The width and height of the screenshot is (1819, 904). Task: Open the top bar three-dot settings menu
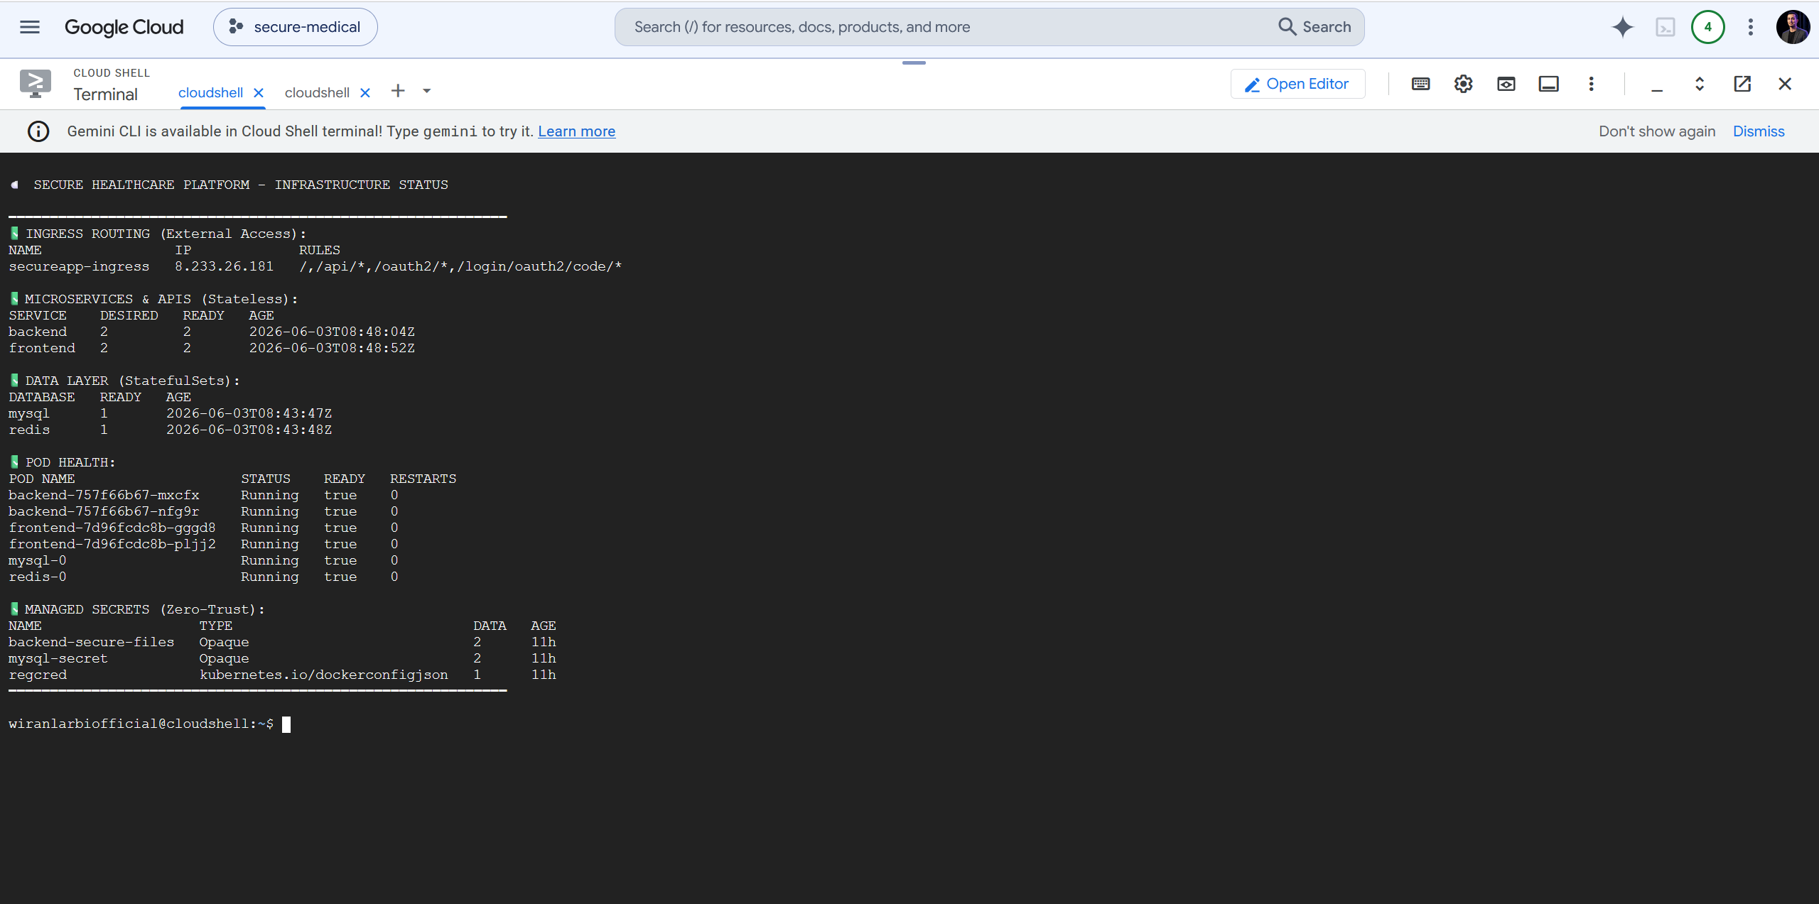pos(1751,27)
